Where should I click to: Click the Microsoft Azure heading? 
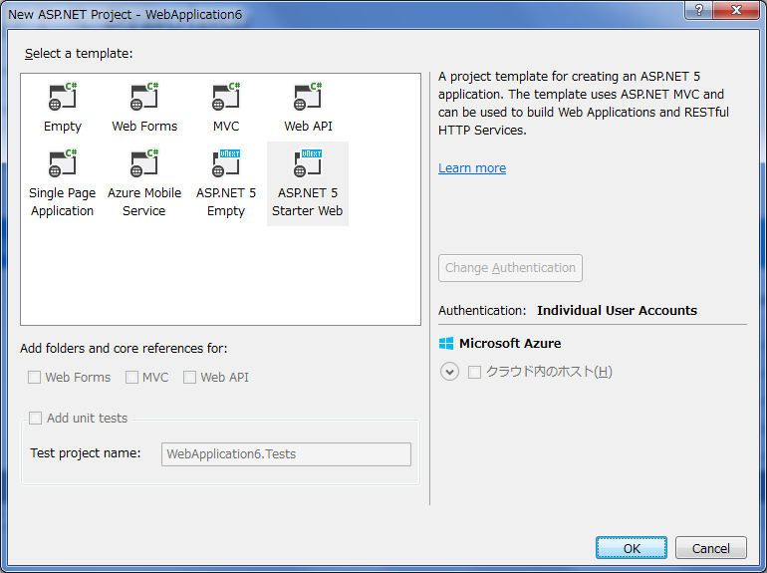tap(510, 344)
